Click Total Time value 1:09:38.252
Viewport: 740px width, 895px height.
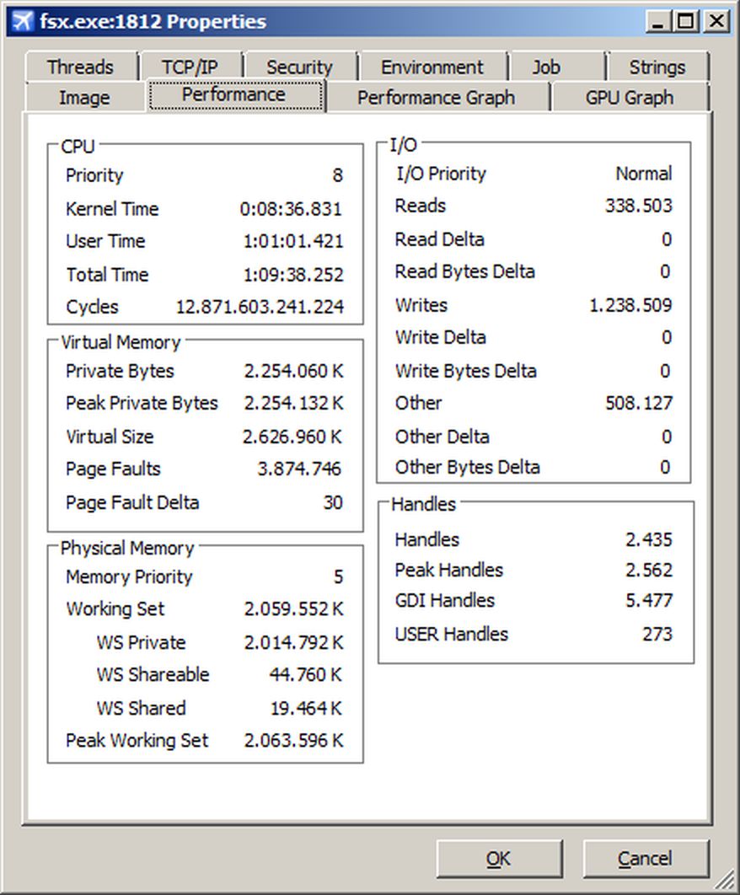pyautogui.click(x=293, y=275)
